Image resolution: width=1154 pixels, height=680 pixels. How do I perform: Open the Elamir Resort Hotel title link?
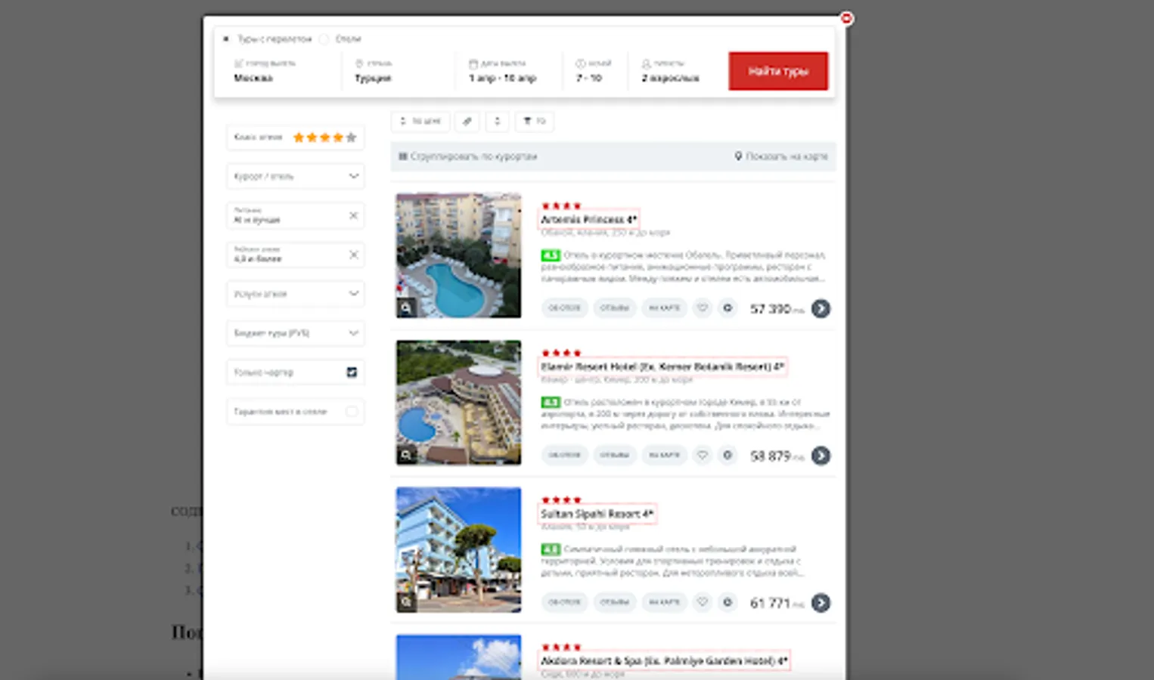click(x=662, y=366)
